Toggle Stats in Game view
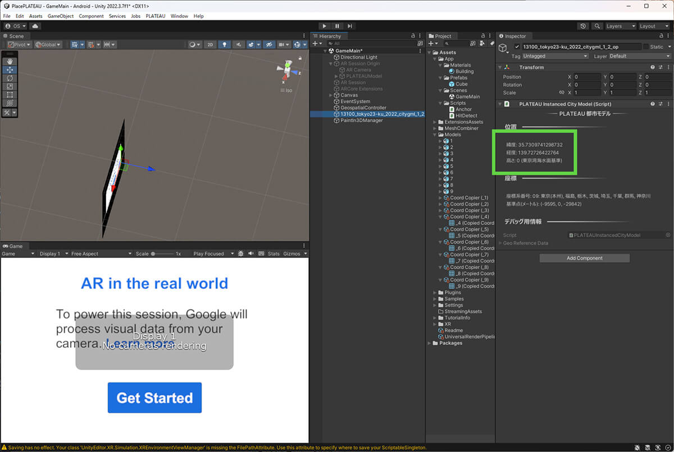Viewport: 674px width, 452px height. tap(274, 253)
